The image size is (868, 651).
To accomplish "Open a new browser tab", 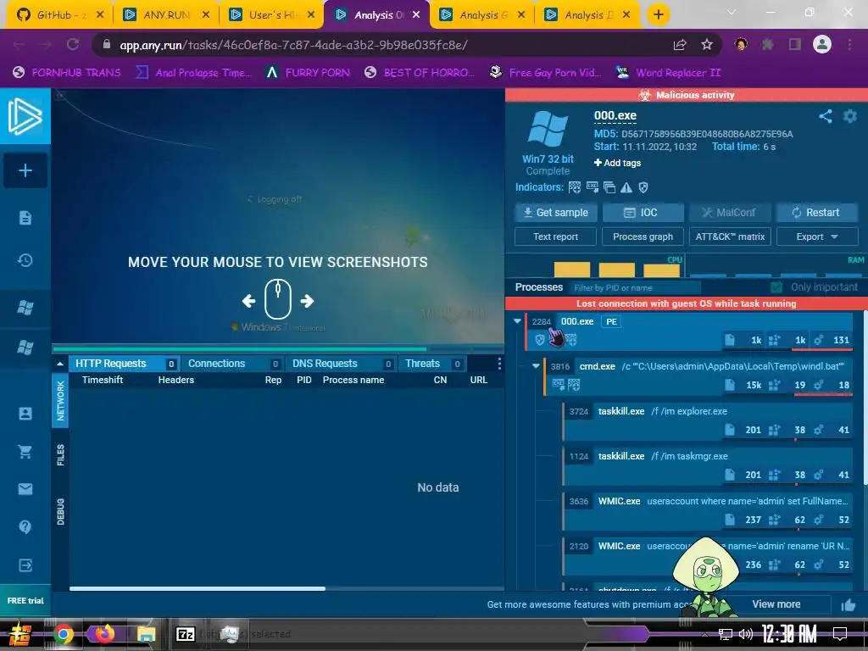I will [658, 14].
